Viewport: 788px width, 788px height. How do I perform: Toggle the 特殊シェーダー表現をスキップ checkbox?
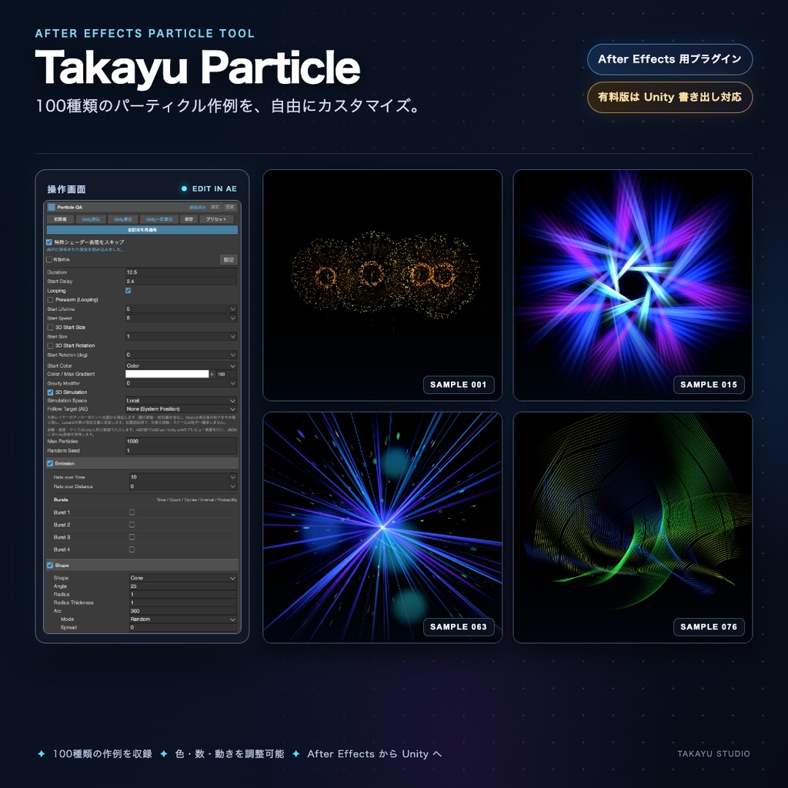(x=49, y=242)
